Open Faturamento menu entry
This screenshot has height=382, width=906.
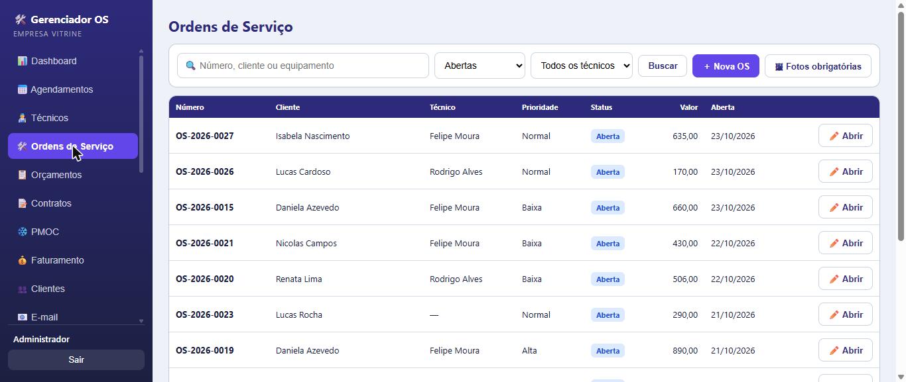coord(73,260)
